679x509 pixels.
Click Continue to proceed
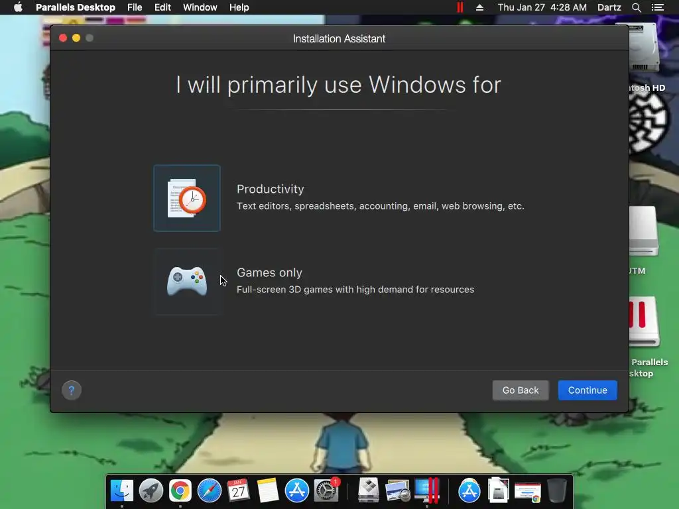pyautogui.click(x=587, y=390)
